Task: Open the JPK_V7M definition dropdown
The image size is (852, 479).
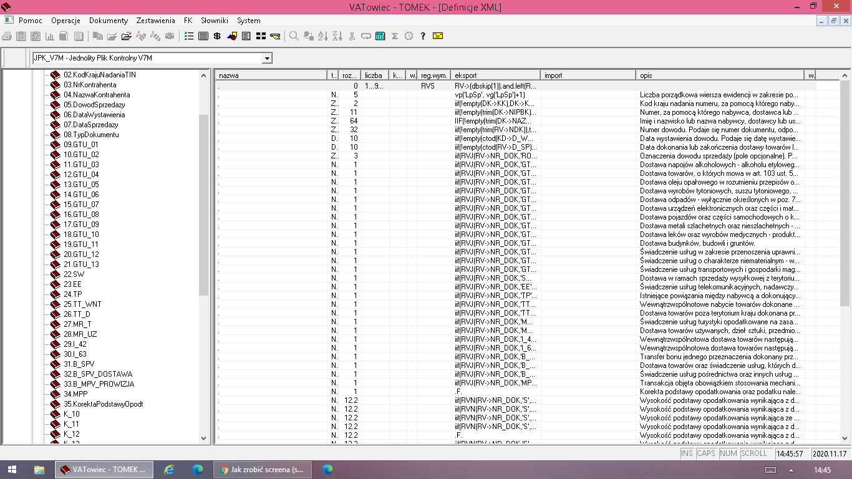Action: click(x=267, y=58)
